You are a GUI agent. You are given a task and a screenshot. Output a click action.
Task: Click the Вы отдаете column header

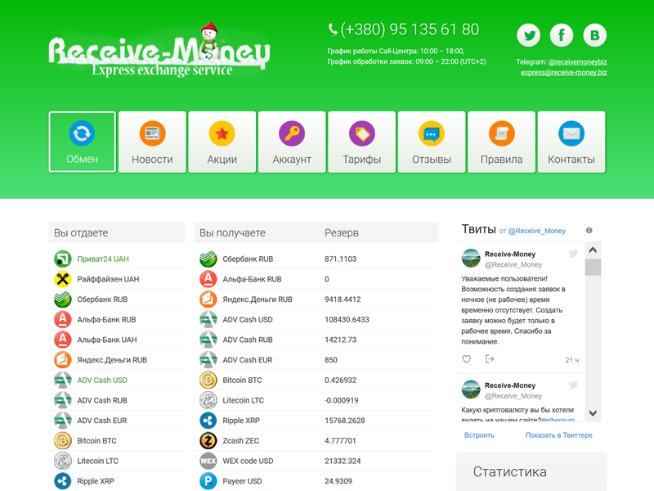(81, 232)
